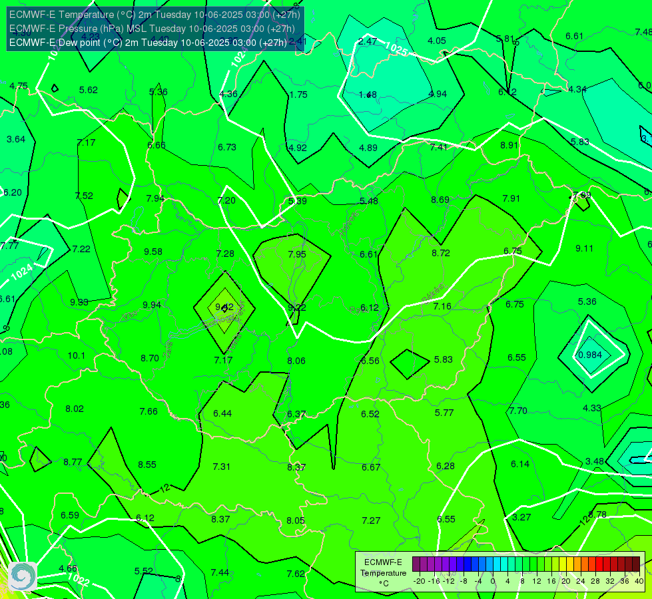The height and width of the screenshot is (599, 652).
Task: Click the dark maroon 40 swatch in the legend
Action: [636, 564]
